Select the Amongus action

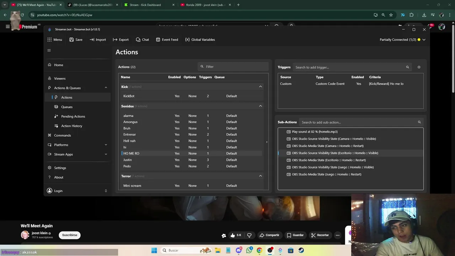pos(192,122)
